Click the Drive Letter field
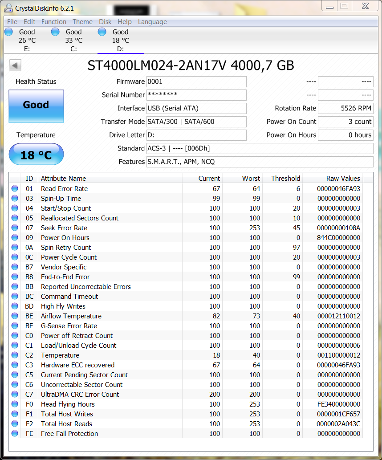382x460 pixels. pyautogui.click(x=196, y=135)
